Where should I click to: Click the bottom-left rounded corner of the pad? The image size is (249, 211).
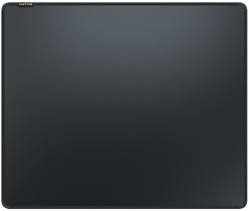[5, 205]
